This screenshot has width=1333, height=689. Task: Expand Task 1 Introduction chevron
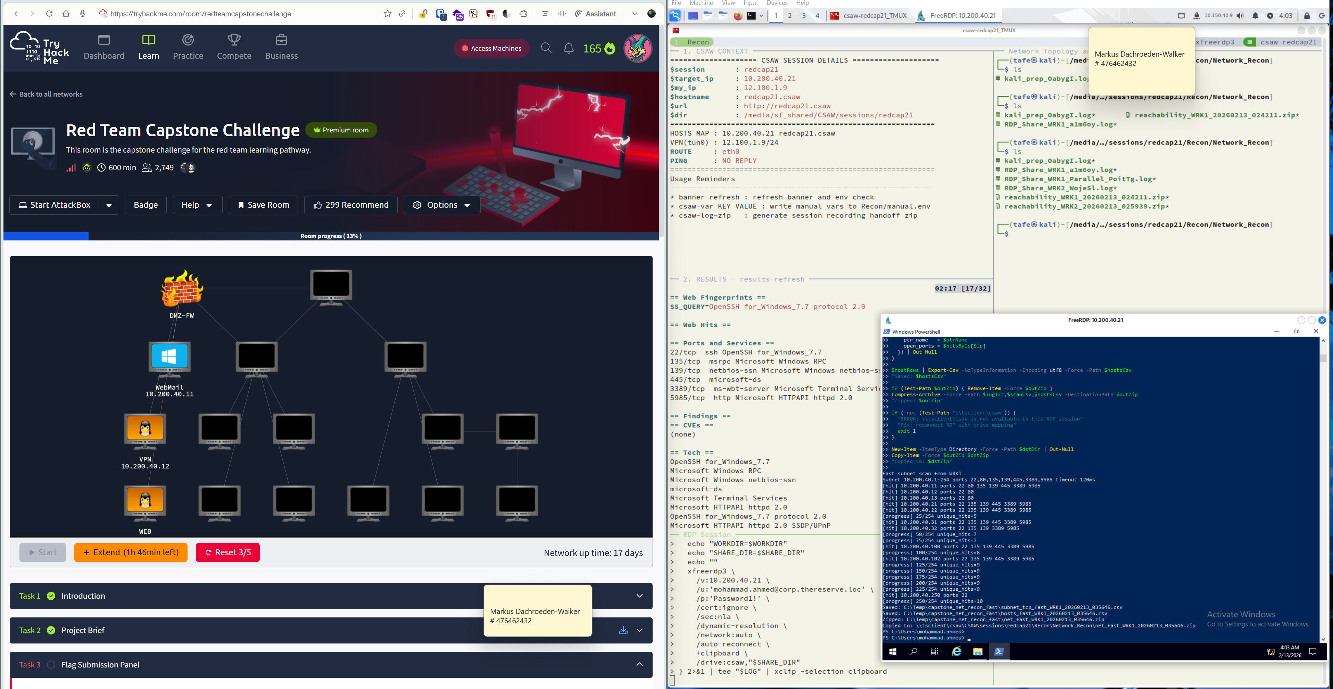pos(640,596)
